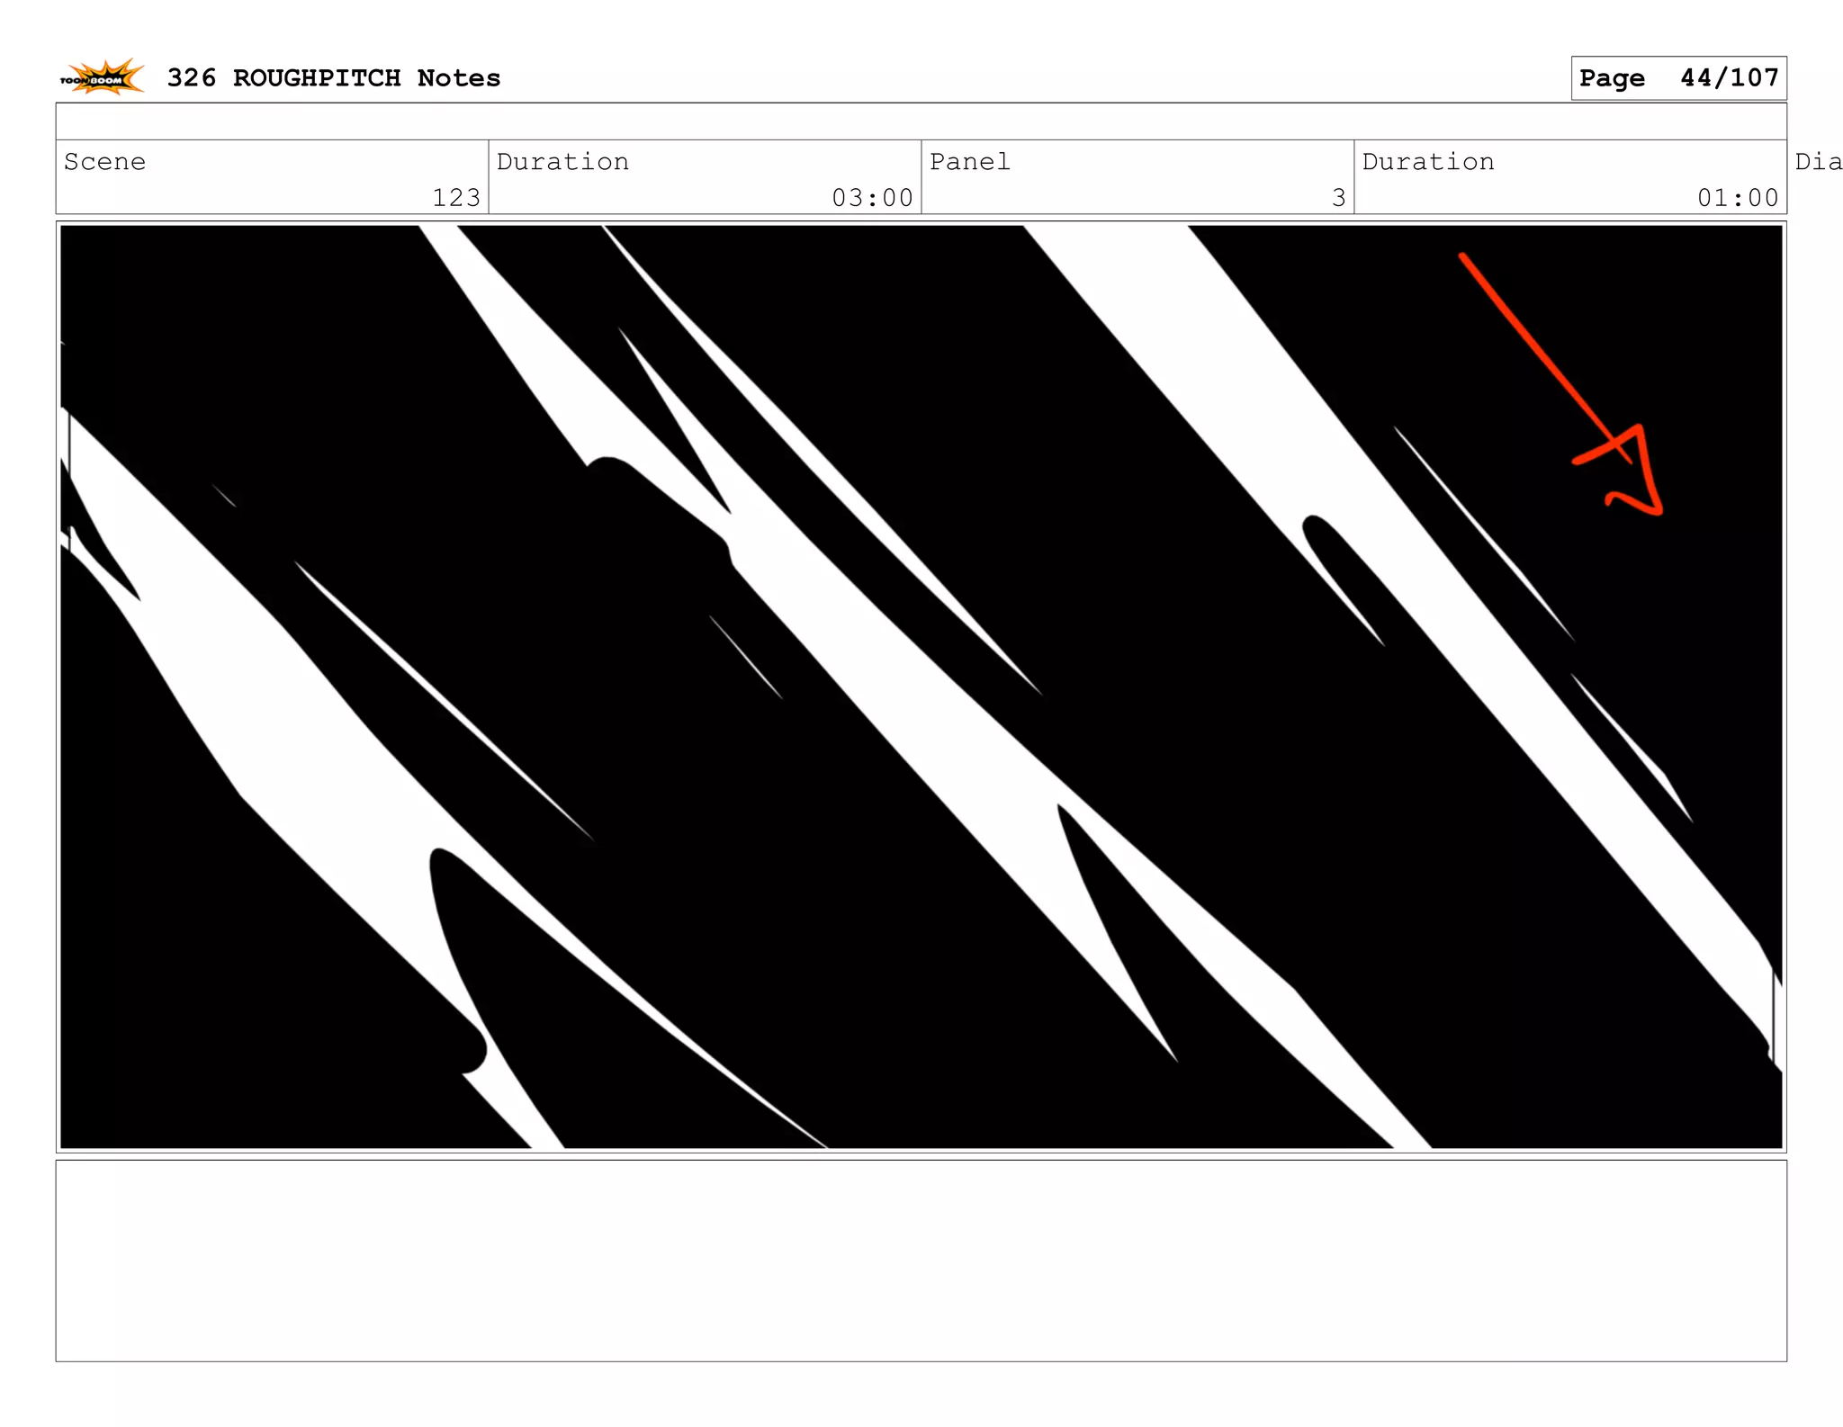
Task: Click the 01:00 panel duration value
Action: coord(1737,197)
